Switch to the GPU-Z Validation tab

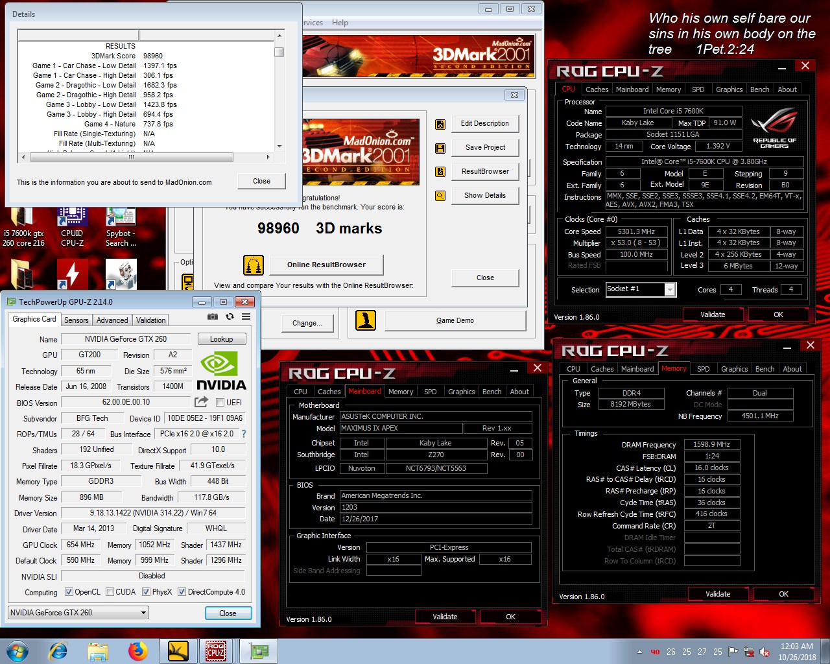coord(150,320)
